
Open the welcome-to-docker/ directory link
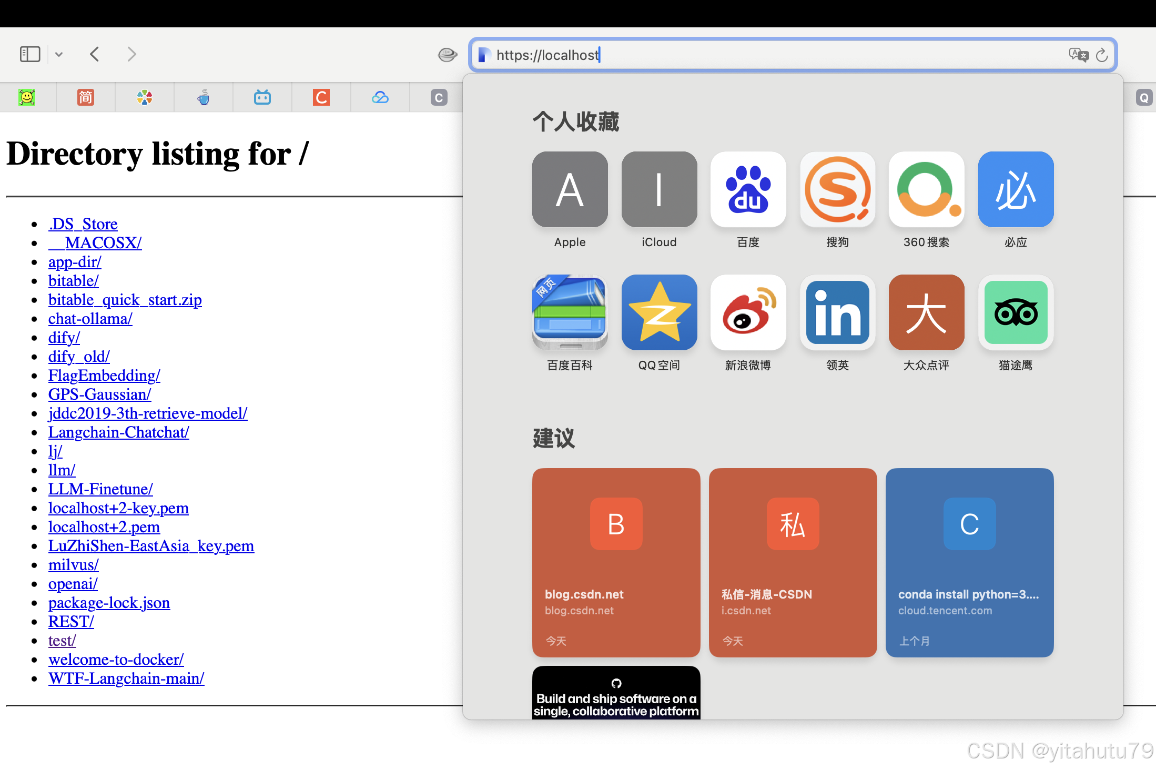click(x=116, y=659)
